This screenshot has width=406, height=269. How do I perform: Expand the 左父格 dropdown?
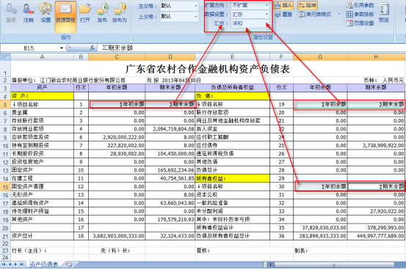point(196,6)
